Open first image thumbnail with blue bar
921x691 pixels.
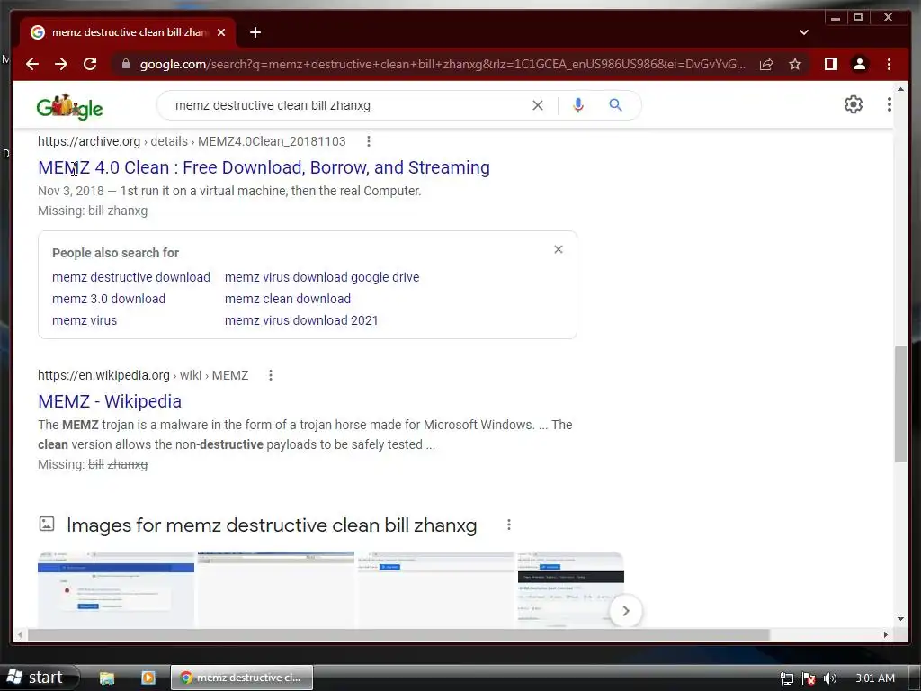tap(116, 589)
